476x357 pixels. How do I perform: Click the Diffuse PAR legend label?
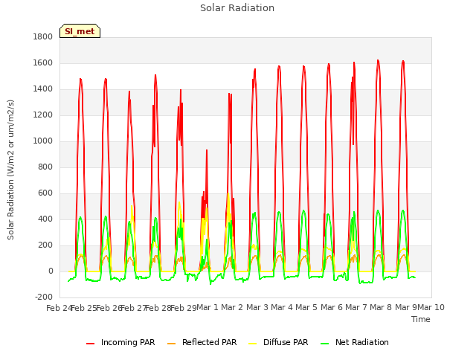pos(286,342)
